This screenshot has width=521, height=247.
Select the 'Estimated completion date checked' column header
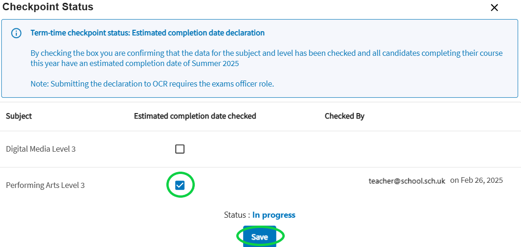click(x=195, y=116)
